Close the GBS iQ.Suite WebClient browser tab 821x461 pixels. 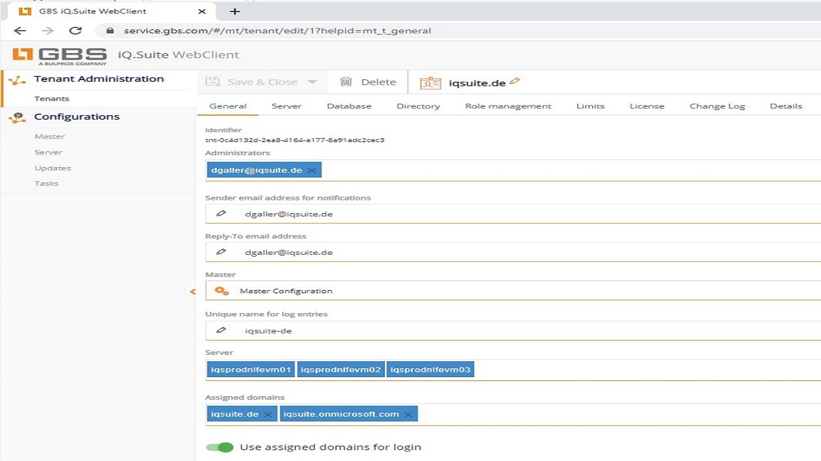click(x=202, y=12)
